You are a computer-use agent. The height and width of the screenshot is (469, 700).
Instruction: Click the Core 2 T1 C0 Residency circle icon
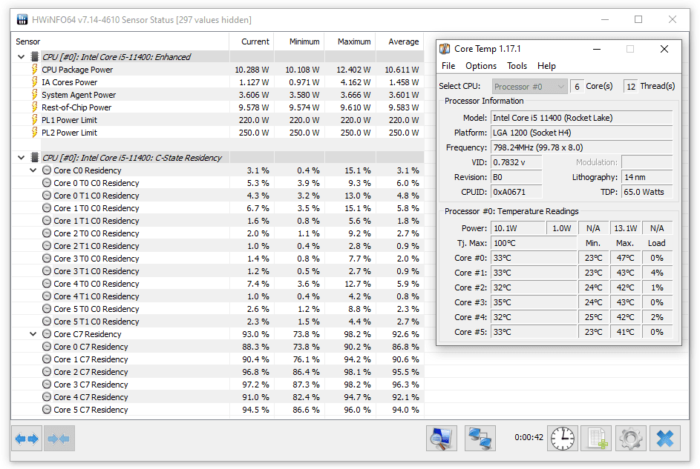coord(47,246)
